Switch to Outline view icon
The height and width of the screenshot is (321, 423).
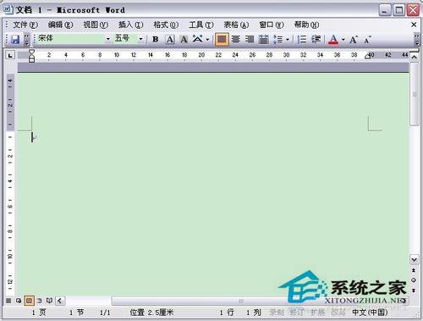[x=39, y=301]
